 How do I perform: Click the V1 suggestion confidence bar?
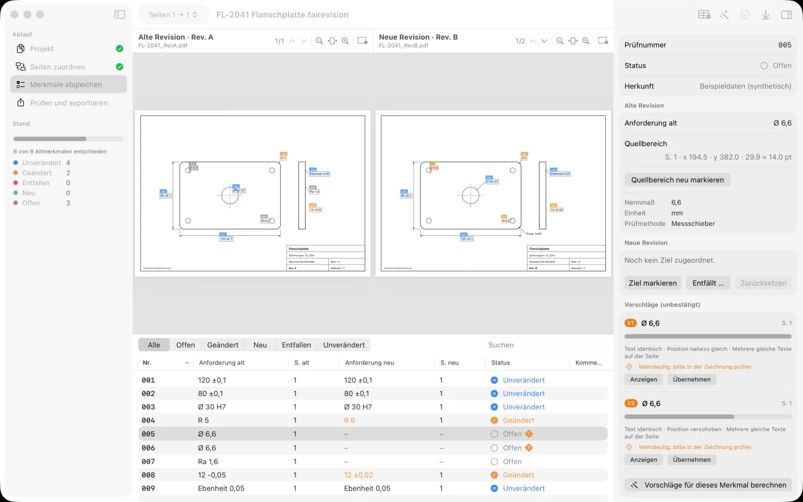click(x=708, y=336)
